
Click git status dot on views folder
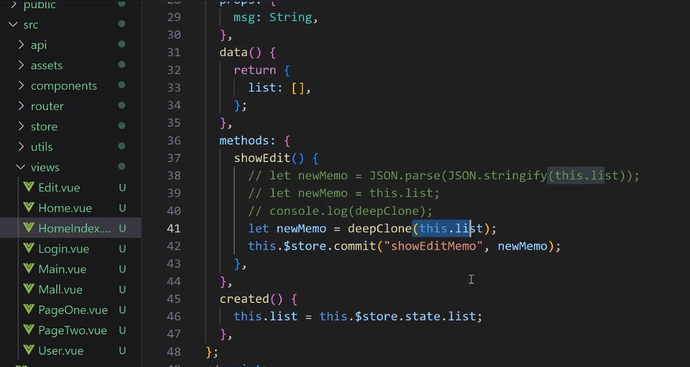pyautogui.click(x=122, y=167)
